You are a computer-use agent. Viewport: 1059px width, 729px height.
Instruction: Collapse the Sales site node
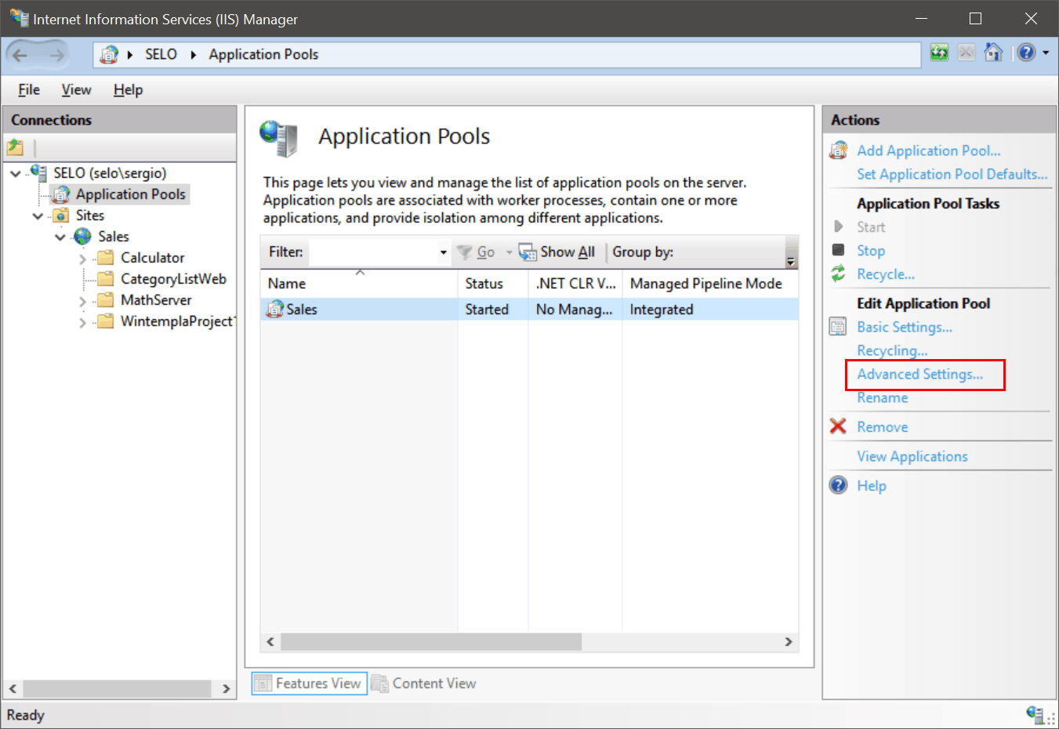60,237
